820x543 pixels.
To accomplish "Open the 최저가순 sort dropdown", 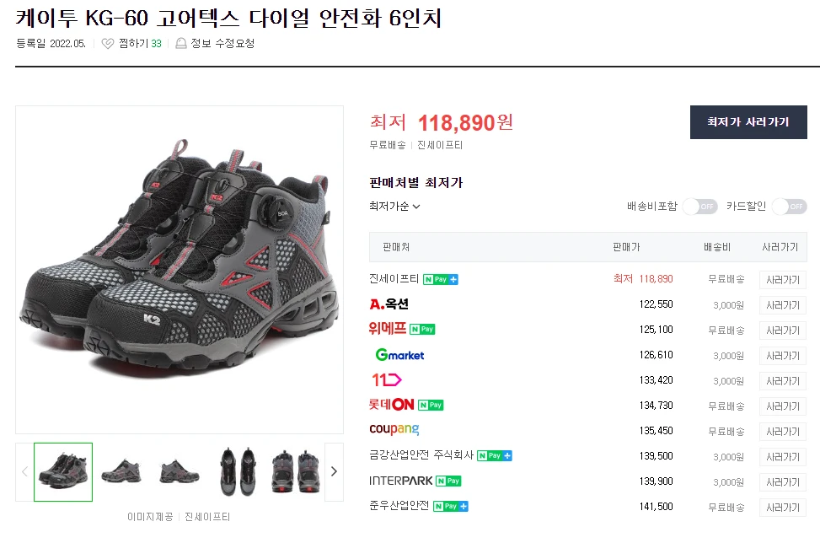I will point(394,207).
